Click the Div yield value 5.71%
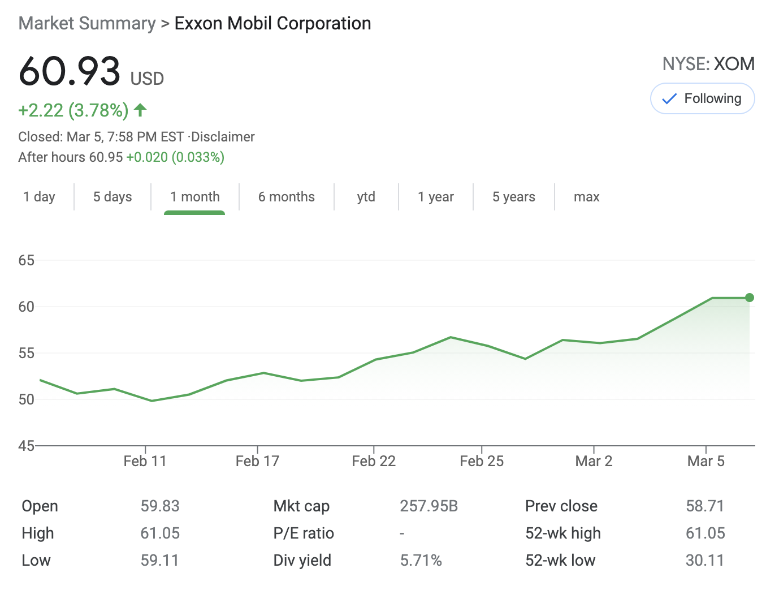The height and width of the screenshot is (594, 779). pos(421,560)
